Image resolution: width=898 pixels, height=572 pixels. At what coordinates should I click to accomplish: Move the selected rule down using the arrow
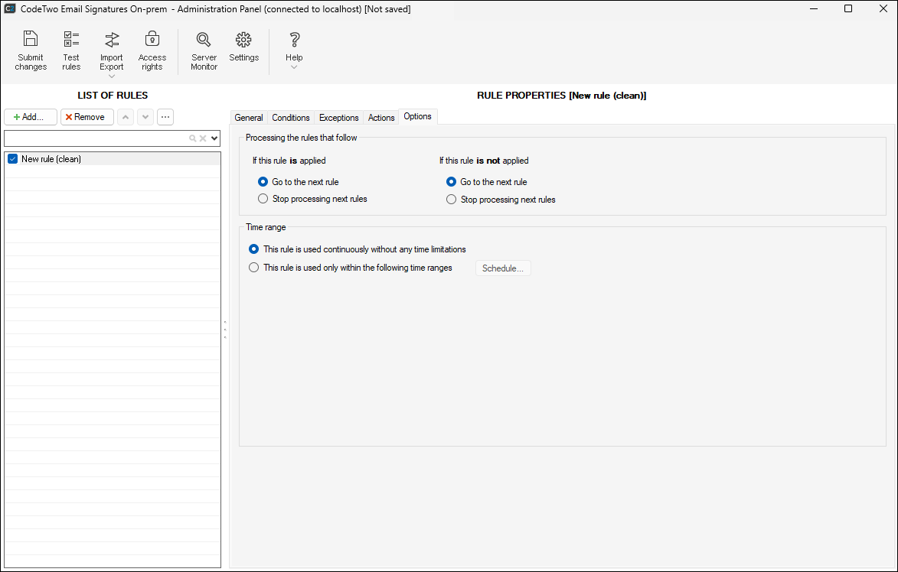pyautogui.click(x=145, y=117)
